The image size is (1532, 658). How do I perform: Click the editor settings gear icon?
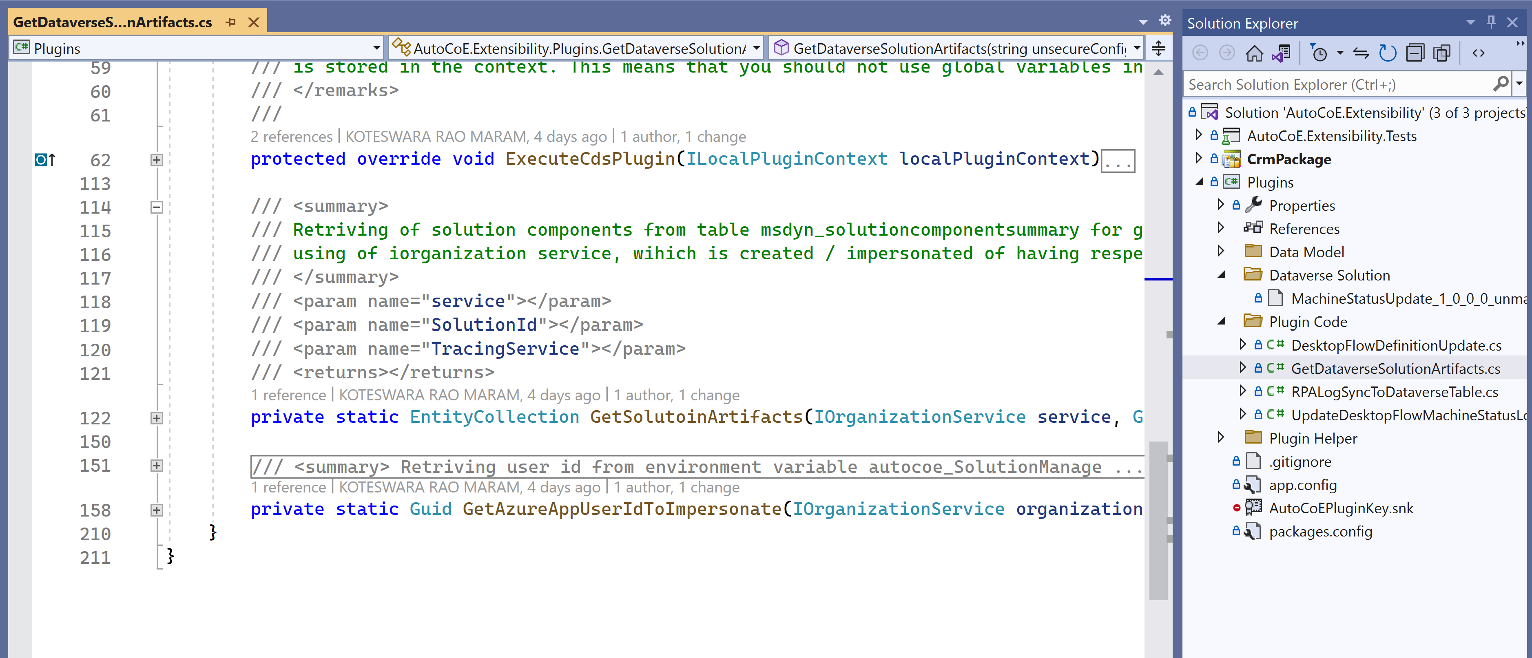coord(1164,20)
